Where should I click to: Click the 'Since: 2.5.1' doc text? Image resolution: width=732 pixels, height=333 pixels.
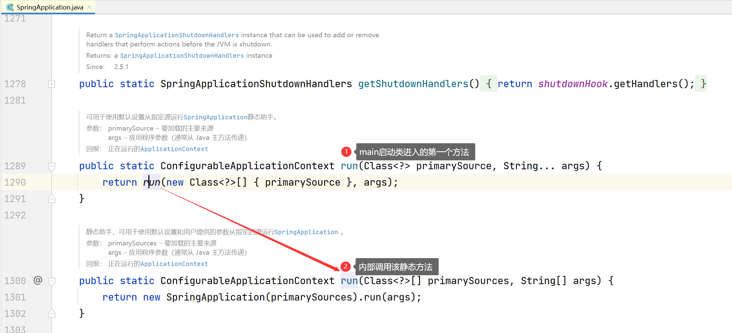107,67
